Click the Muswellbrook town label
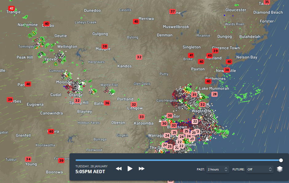This screenshot has height=183, width=289. click(x=176, y=27)
